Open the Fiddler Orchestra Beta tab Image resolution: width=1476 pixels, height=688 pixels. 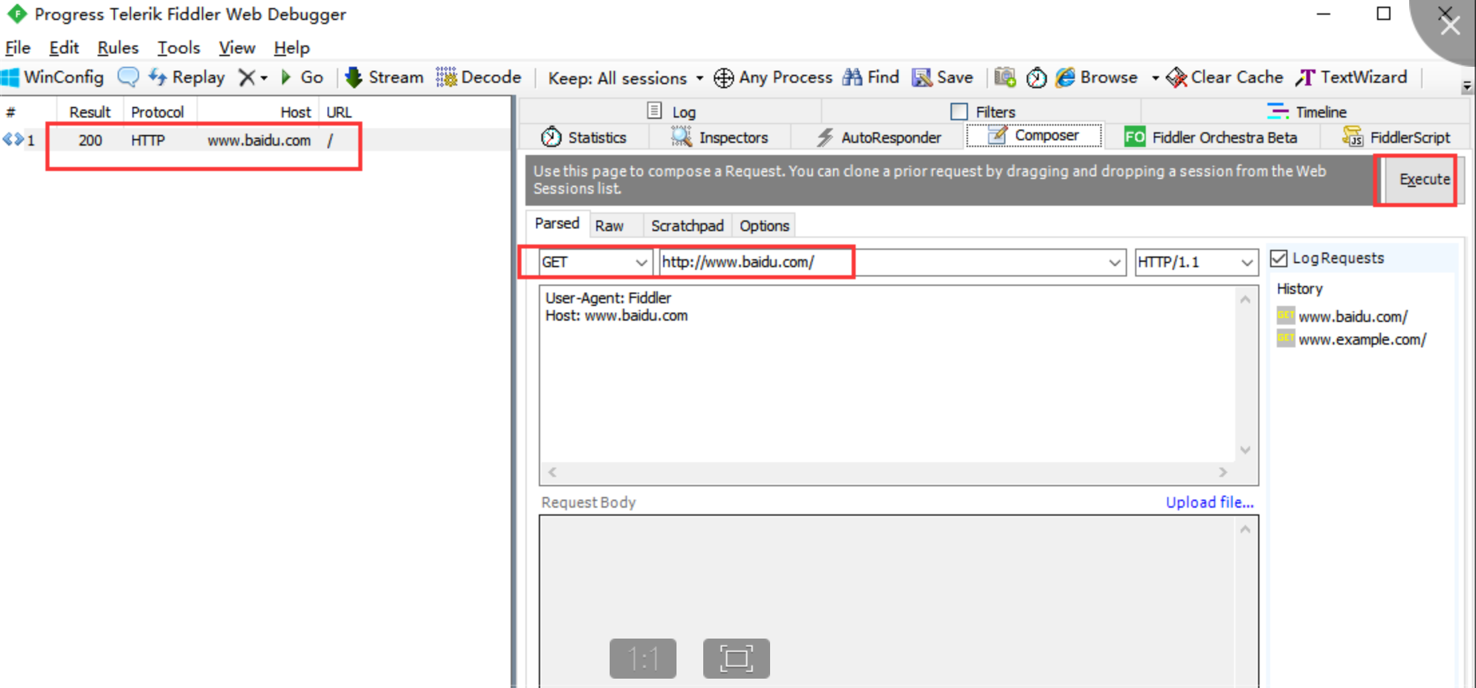(1211, 138)
